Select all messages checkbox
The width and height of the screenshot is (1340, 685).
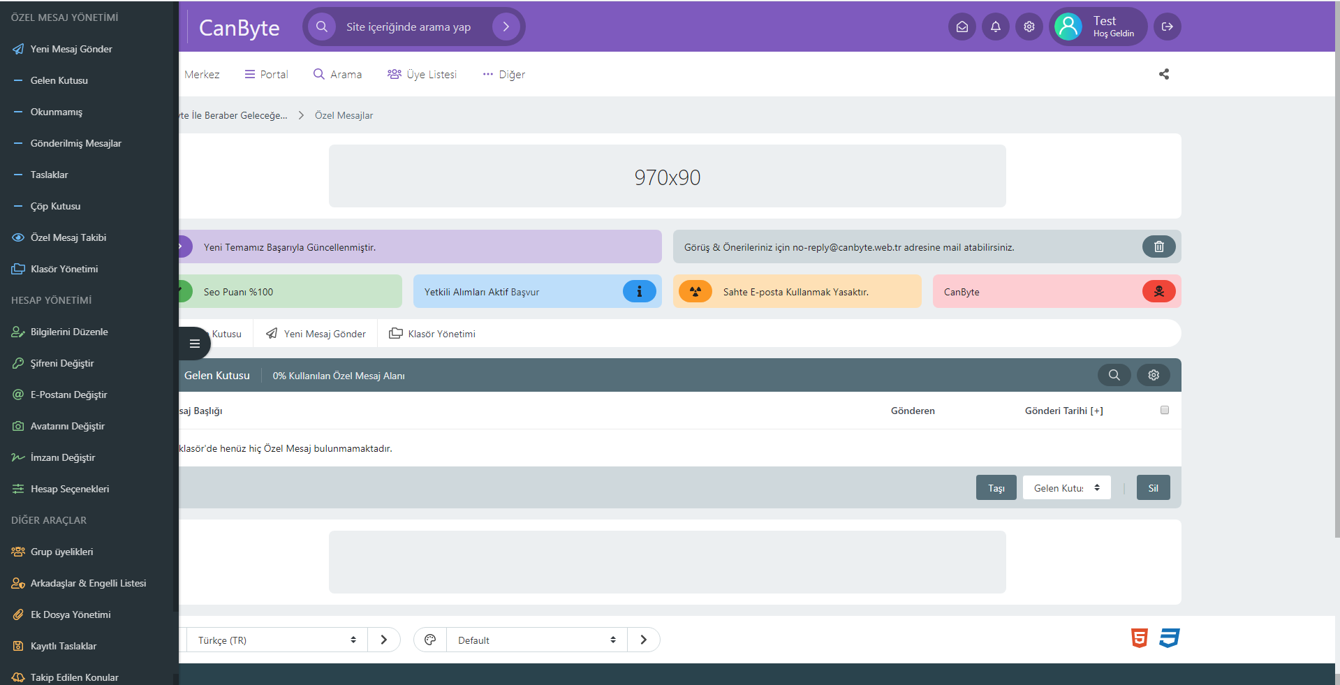click(x=1165, y=410)
